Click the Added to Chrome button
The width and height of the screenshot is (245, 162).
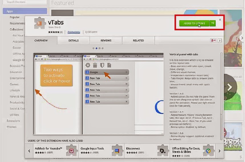tap(194, 23)
